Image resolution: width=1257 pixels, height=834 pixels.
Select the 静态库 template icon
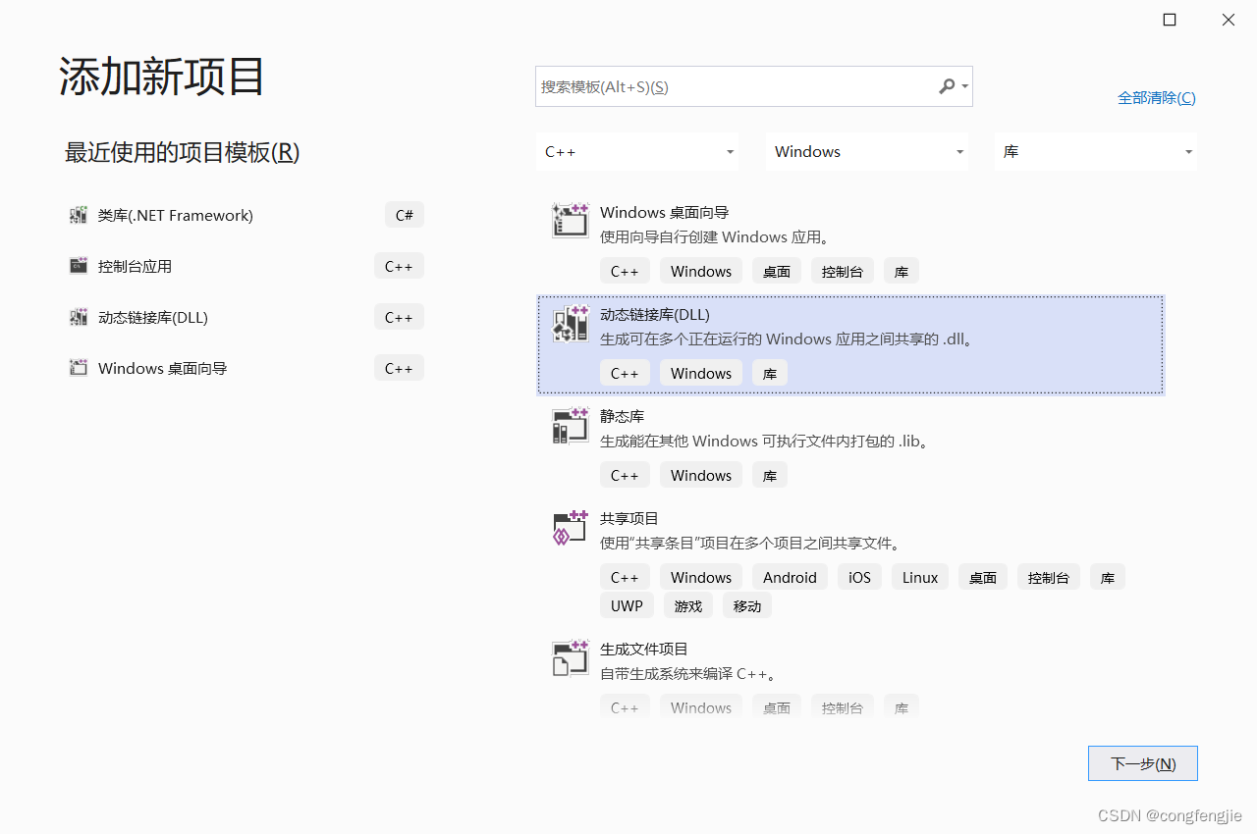(x=570, y=425)
